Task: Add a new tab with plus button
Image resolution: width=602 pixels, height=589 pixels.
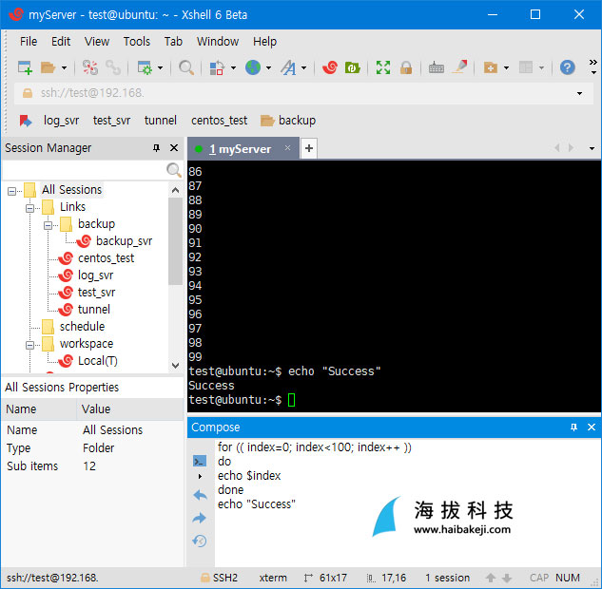Action: tap(309, 148)
